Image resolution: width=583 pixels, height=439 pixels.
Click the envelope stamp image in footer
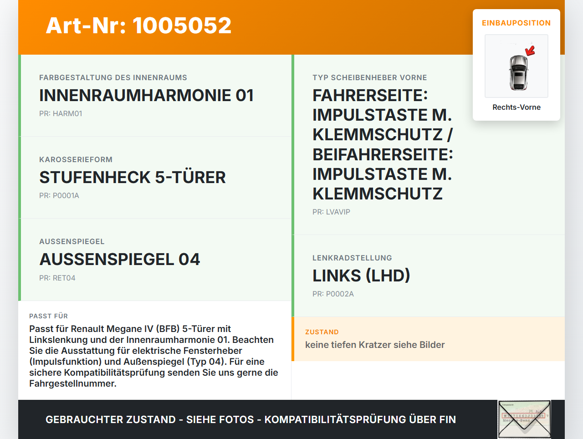525,419
